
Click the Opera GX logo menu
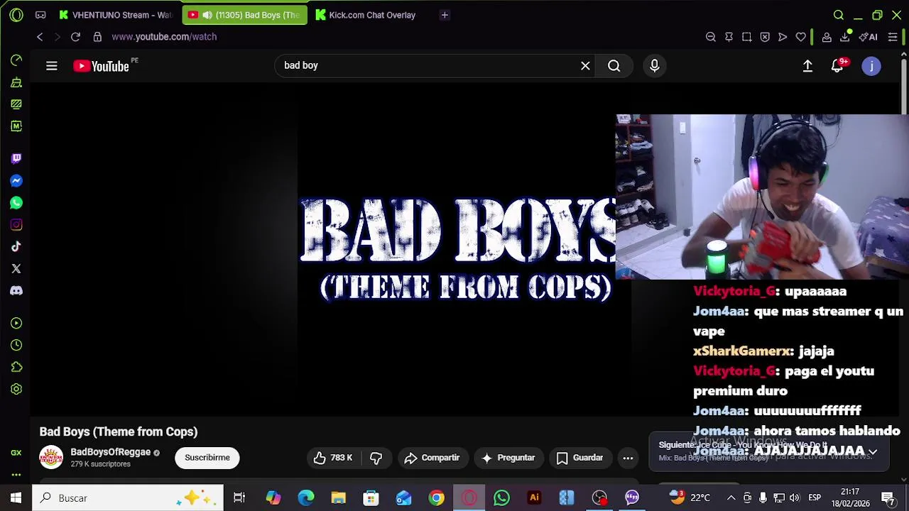point(16,15)
